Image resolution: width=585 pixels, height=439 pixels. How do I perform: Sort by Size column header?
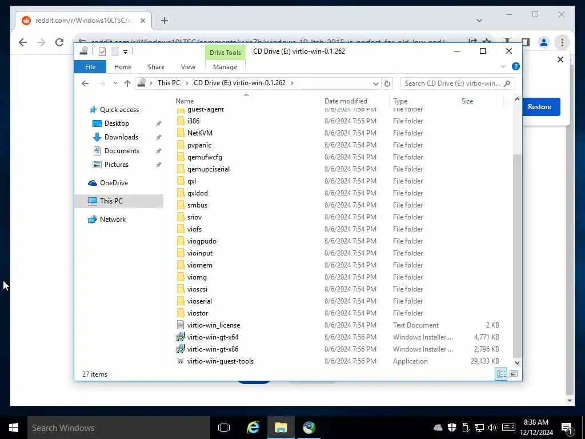pos(480,101)
